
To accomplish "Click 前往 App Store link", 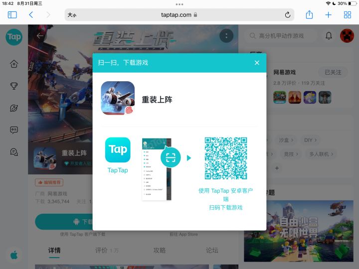I will tap(183, 234).
